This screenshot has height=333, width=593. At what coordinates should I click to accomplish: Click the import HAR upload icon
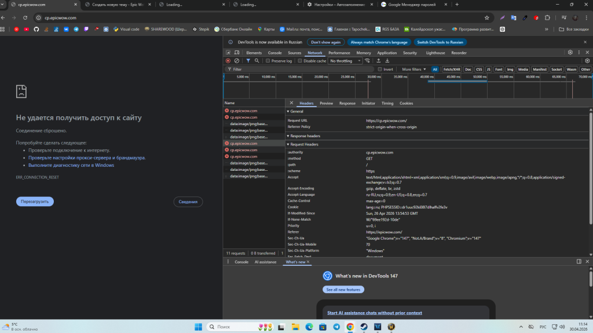coord(379,61)
